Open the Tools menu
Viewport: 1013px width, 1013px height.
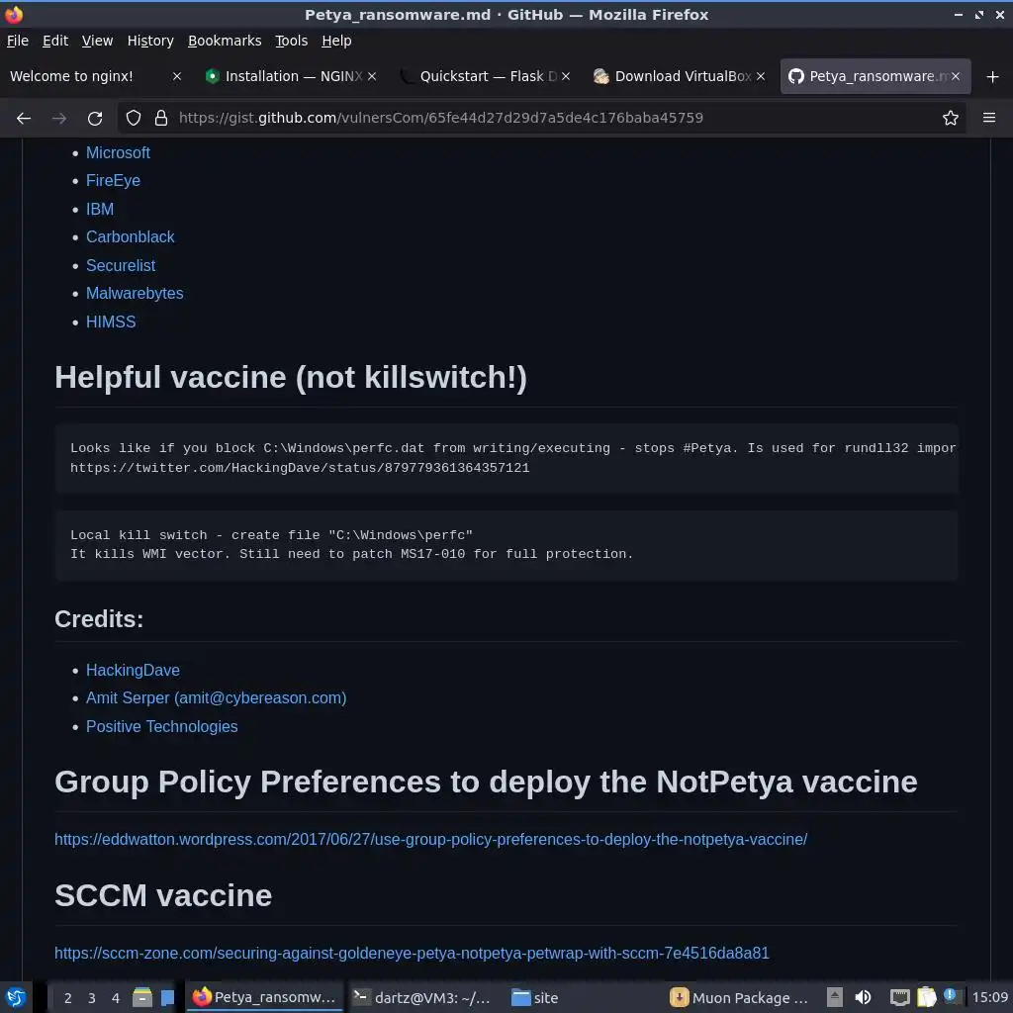click(x=292, y=41)
